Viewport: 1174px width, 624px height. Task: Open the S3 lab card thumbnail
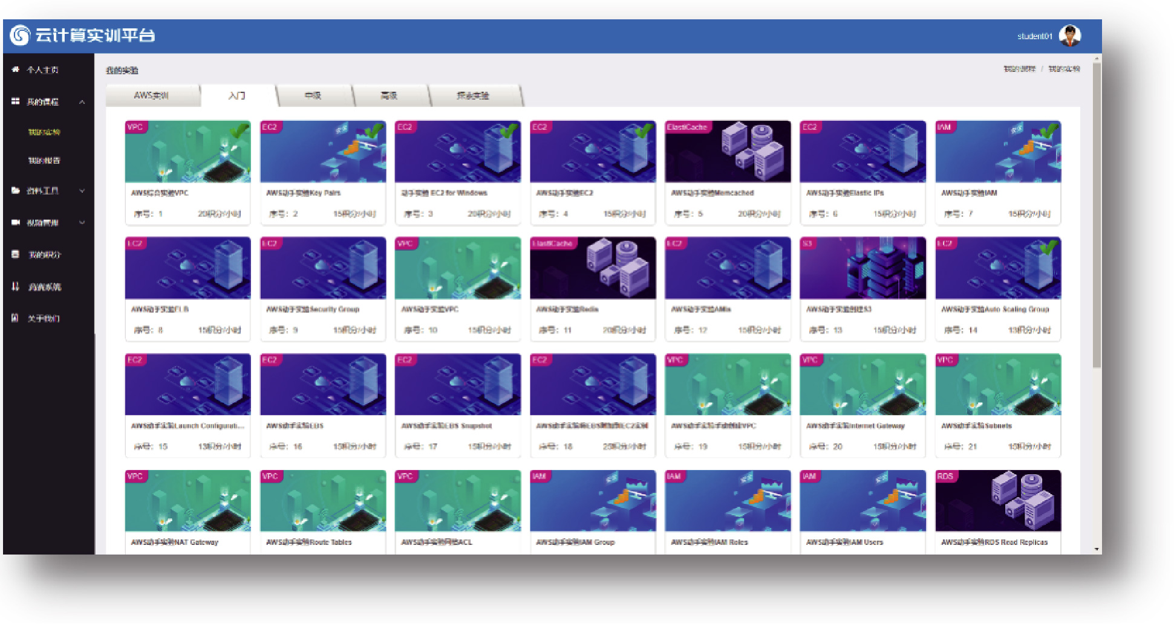point(863,268)
